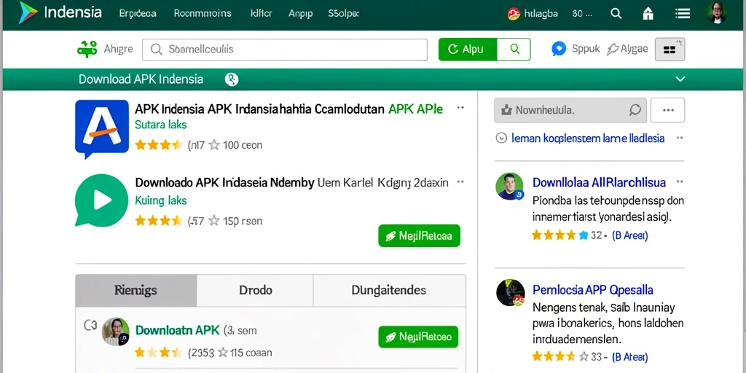Click the C3 icon in review row
This screenshot has height=373, width=746.
click(x=90, y=326)
